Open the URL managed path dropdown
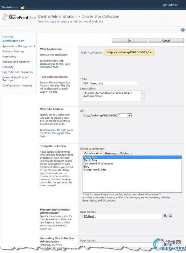The image size is (186, 253). [130, 115]
